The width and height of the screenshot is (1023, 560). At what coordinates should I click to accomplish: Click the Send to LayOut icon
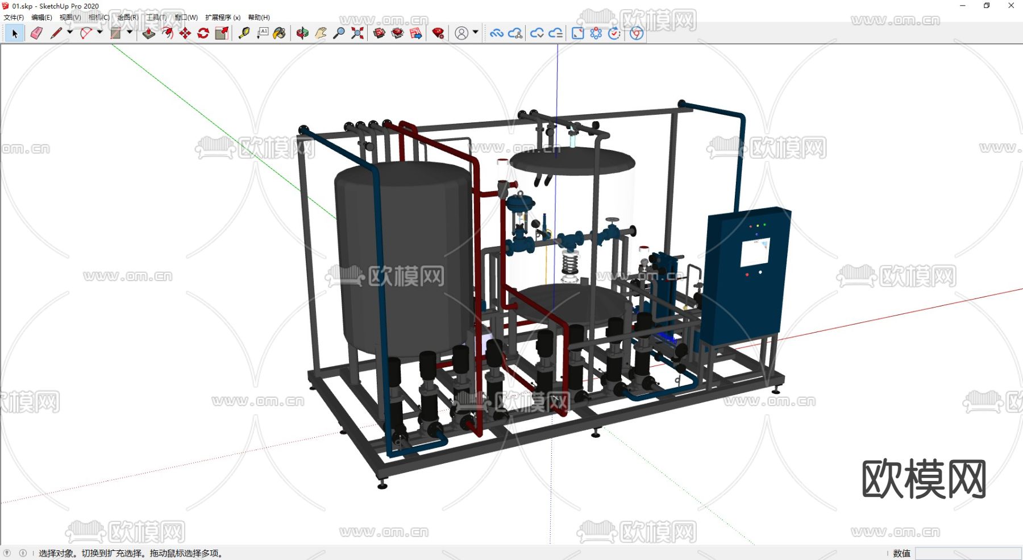(416, 34)
